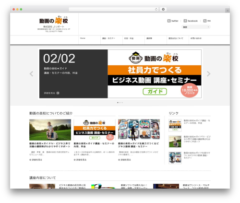Image resolution: width=240 pixels, height=203 pixels.
Task: Open the facebook link icon
Action: [185, 21]
